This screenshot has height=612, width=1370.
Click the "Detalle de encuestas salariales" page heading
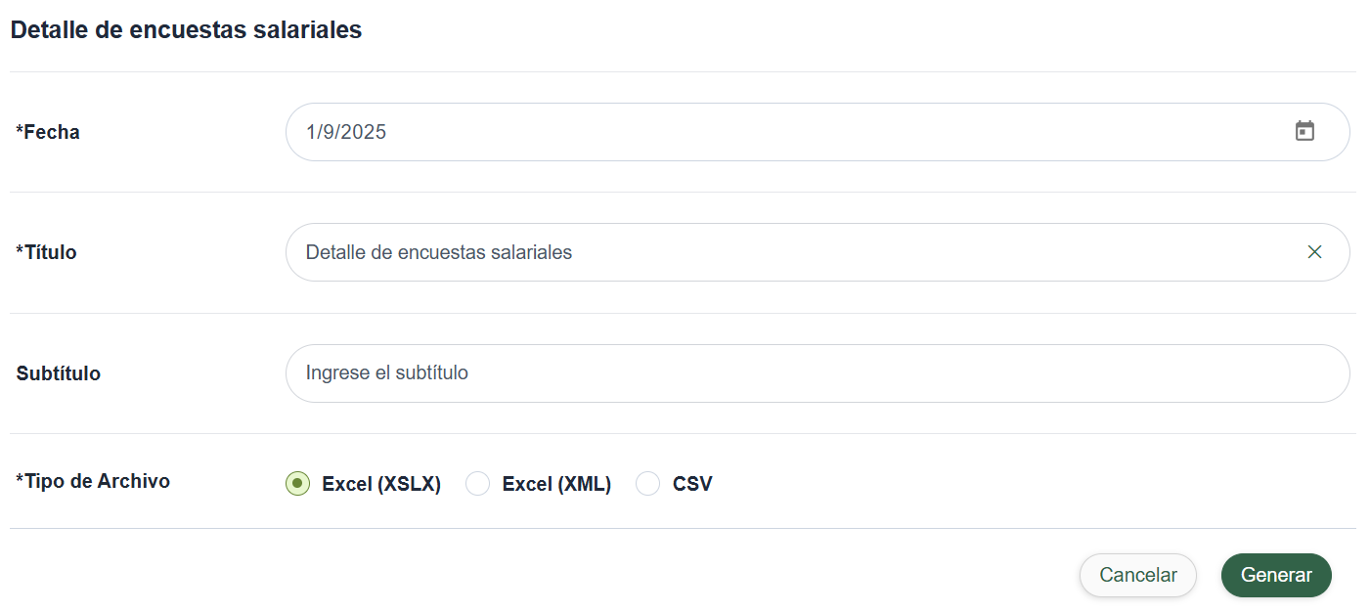click(x=186, y=30)
